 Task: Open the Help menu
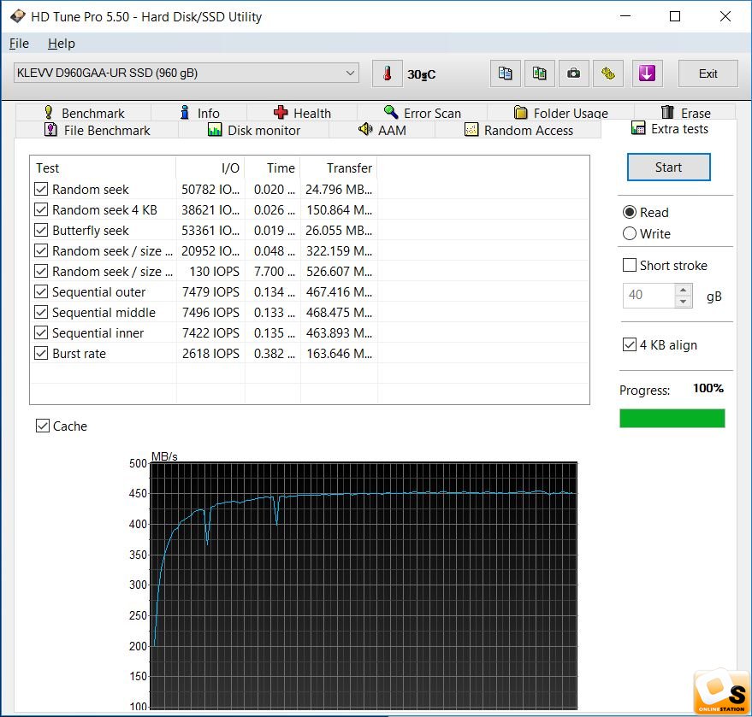(62, 44)
